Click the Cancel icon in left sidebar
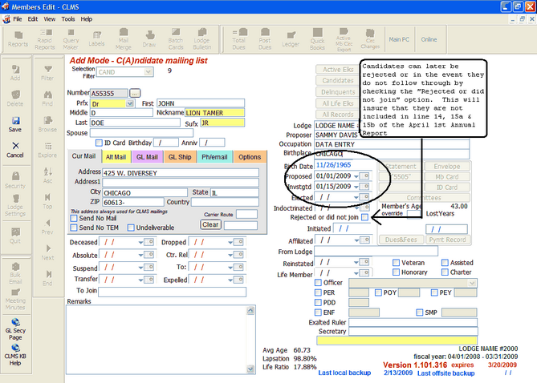Viewport: 537px width, 383px height. click(x=15, y=150)
